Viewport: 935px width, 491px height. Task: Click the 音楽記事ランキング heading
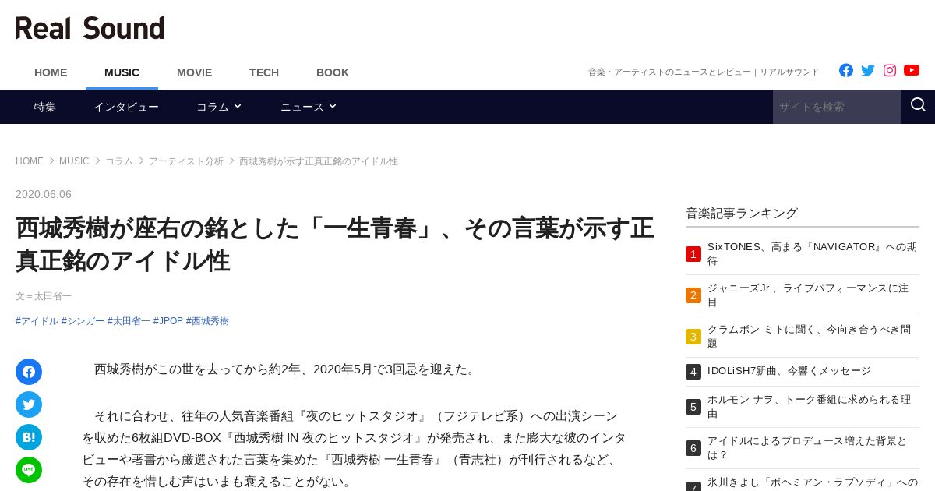point(742,213)
